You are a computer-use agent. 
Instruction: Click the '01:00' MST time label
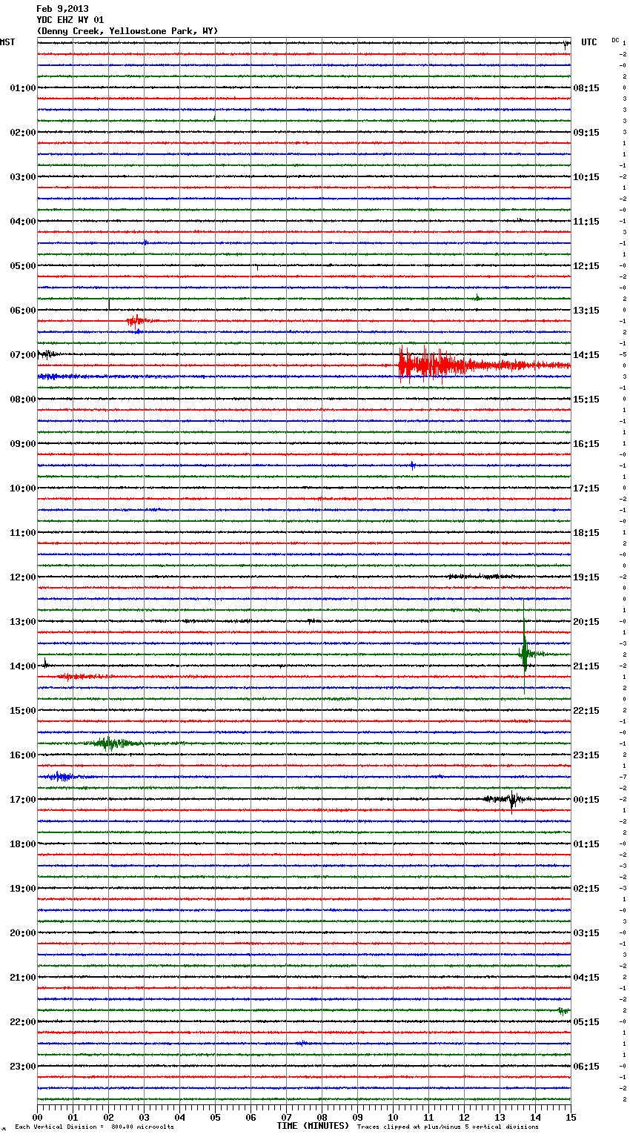(23, 88)
